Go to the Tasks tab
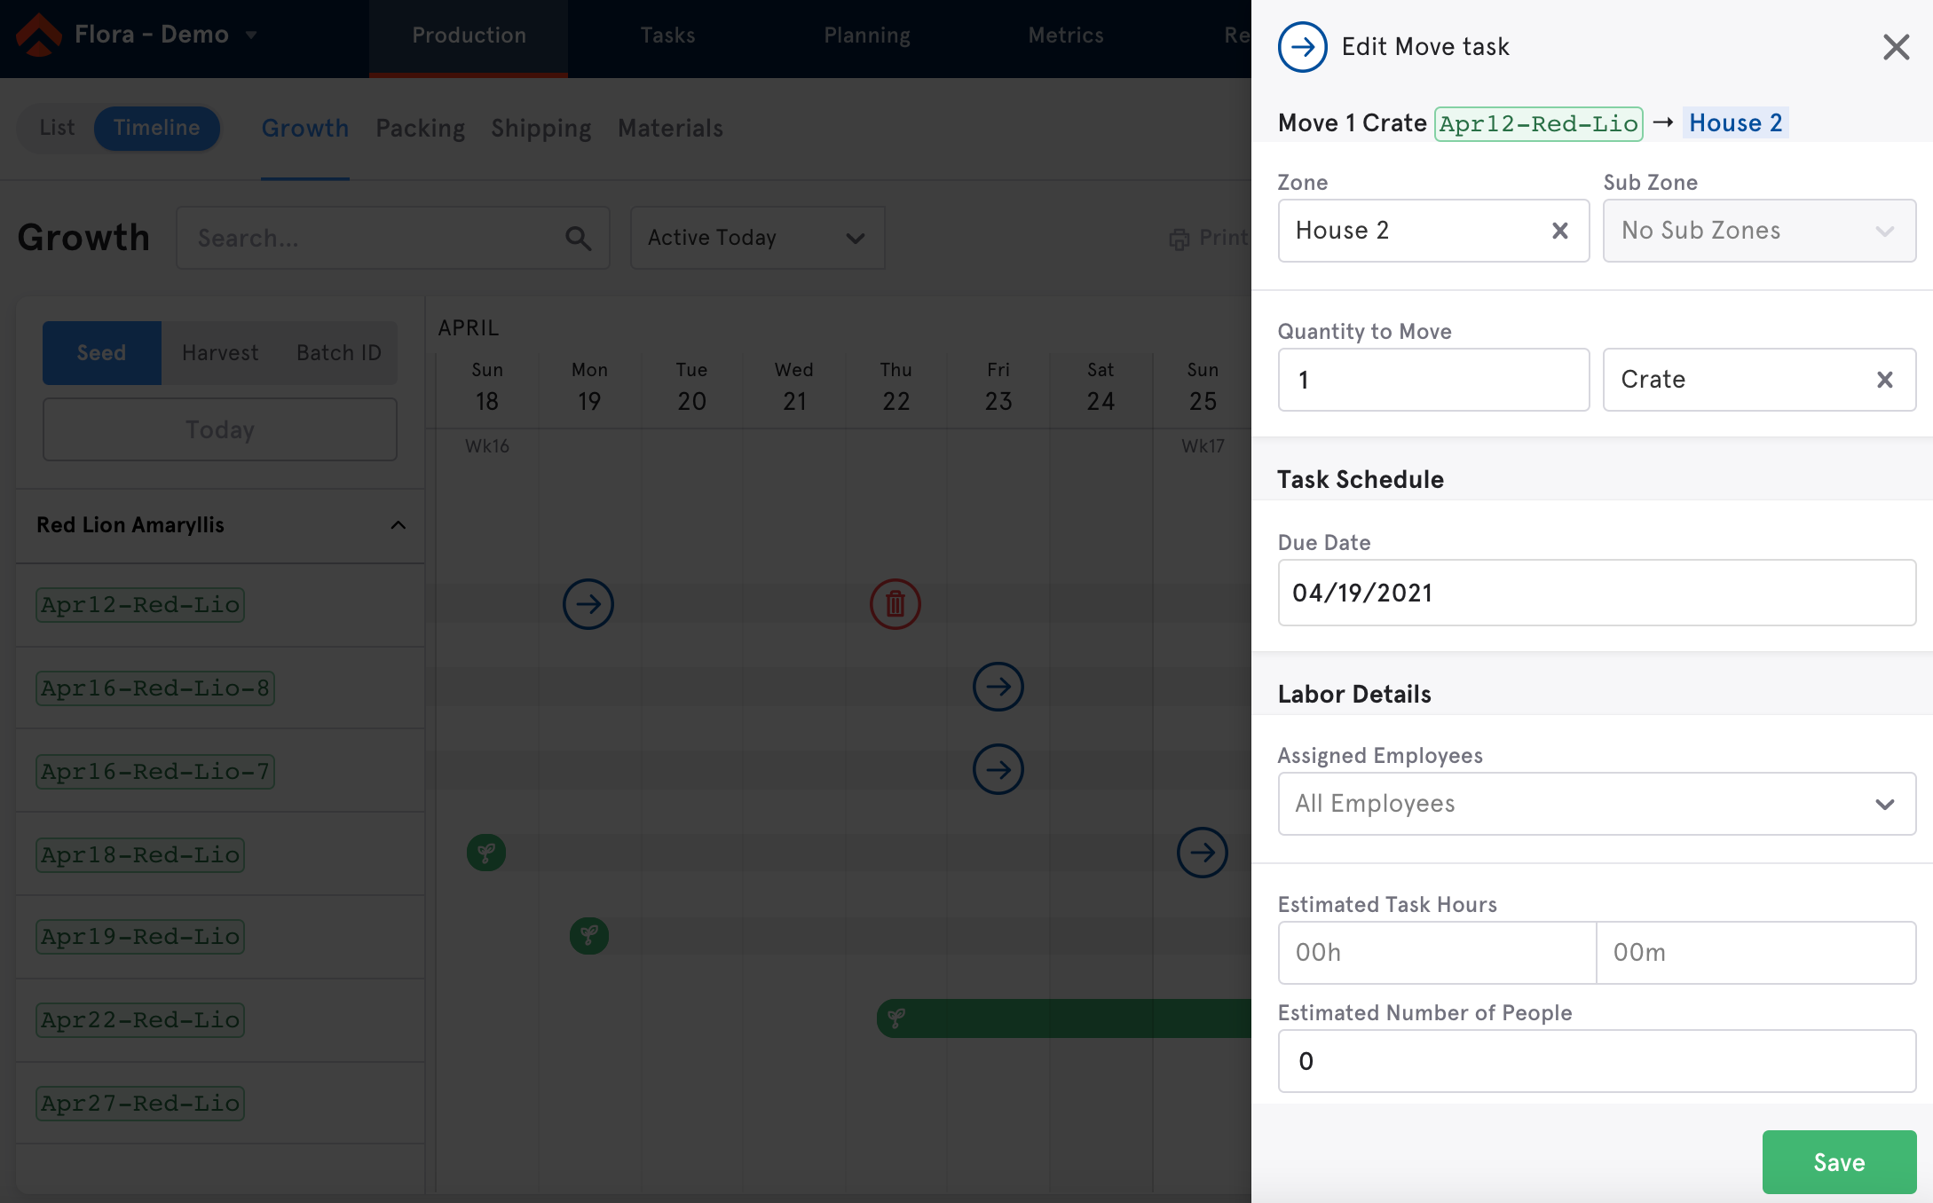This screenshot has height=1203, width=1933. pos(667,35)
